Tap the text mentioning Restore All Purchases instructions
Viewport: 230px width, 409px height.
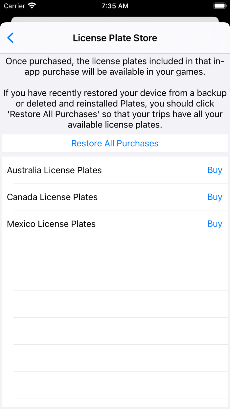coord(115,108)
